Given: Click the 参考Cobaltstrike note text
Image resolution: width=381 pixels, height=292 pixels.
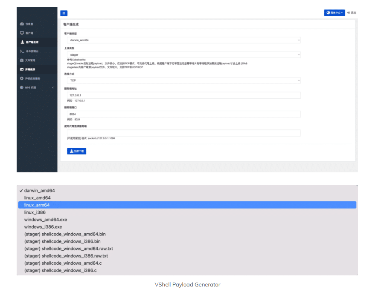Looking at the screenshot, I should coord(76,60).
